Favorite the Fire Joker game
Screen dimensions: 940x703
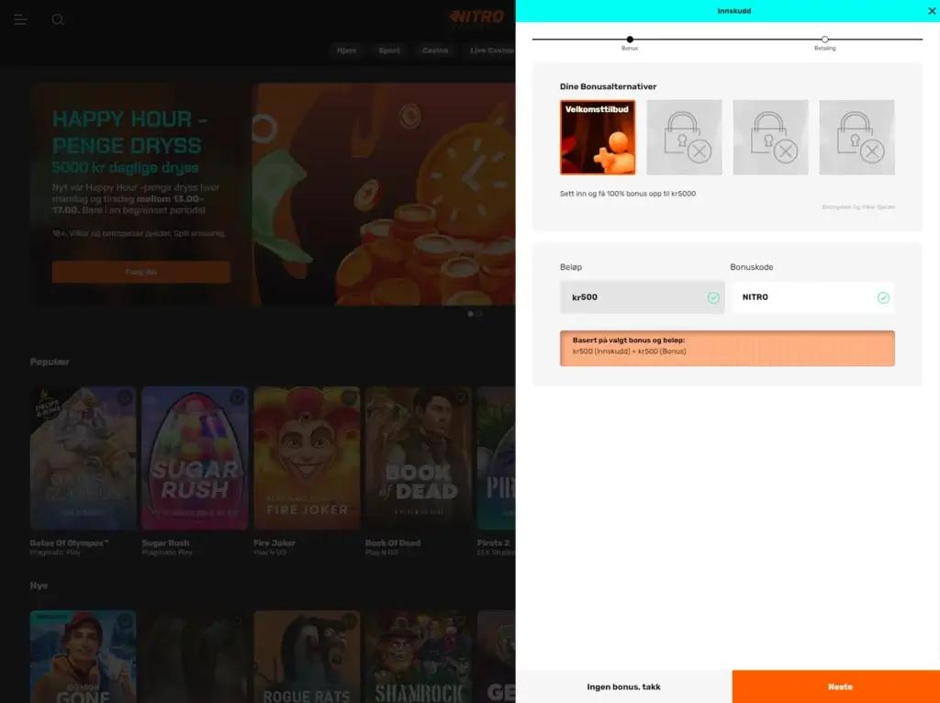tap(349, 397)
